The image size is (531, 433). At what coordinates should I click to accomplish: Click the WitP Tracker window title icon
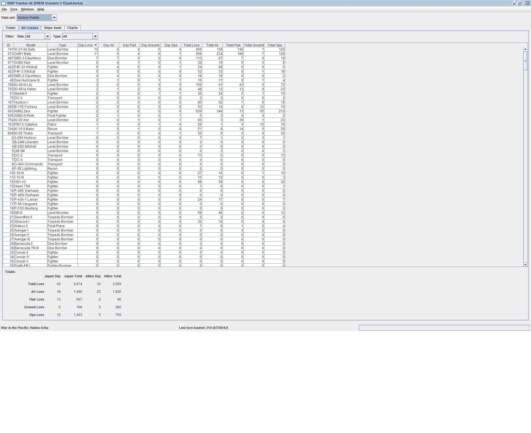click(3, 3)
